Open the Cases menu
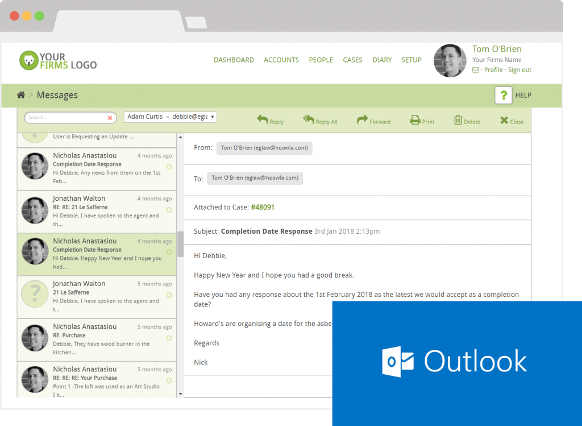The width and height of the screenshot is (582, 426). point(352,60)
